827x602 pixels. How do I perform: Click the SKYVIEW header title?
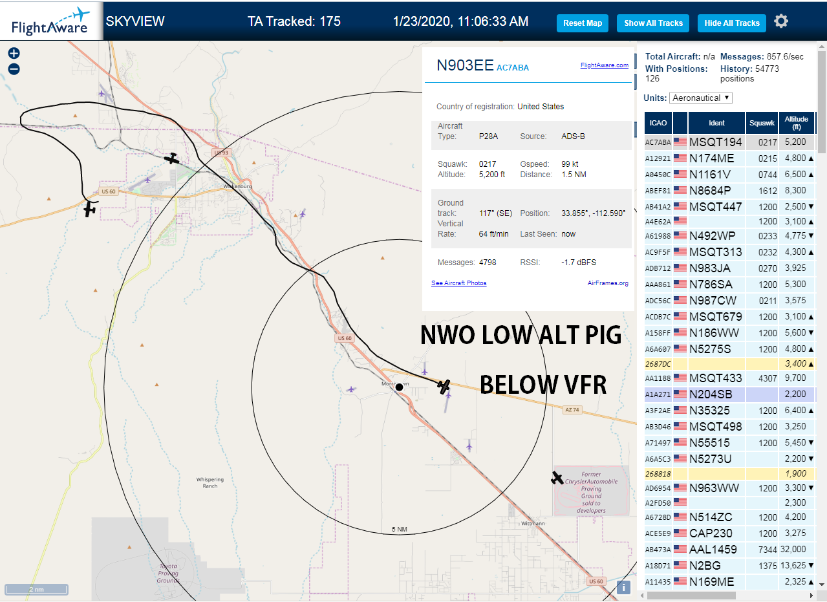click(x=135, y=21)
